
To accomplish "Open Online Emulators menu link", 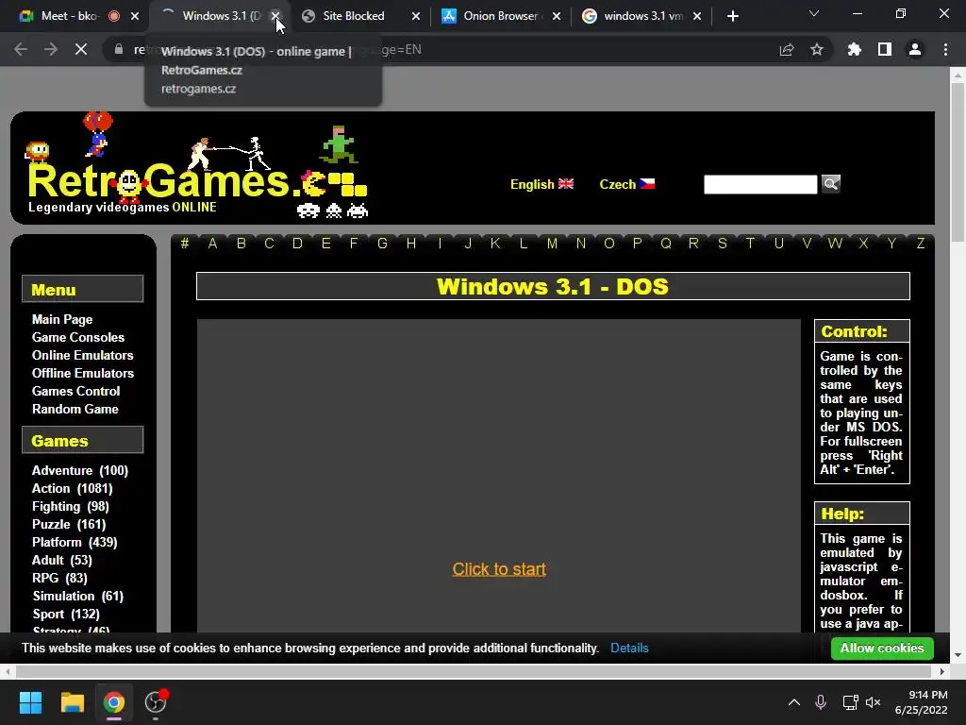I will [83, 355].
